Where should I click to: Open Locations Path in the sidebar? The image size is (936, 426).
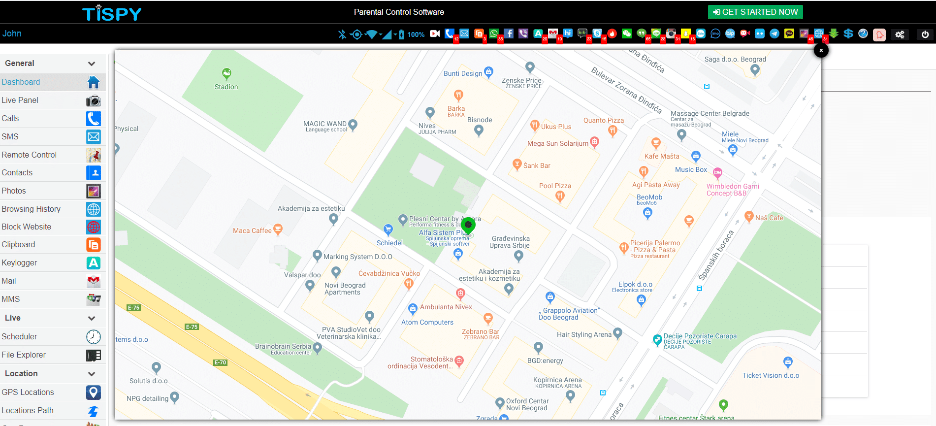pos(53,411)
